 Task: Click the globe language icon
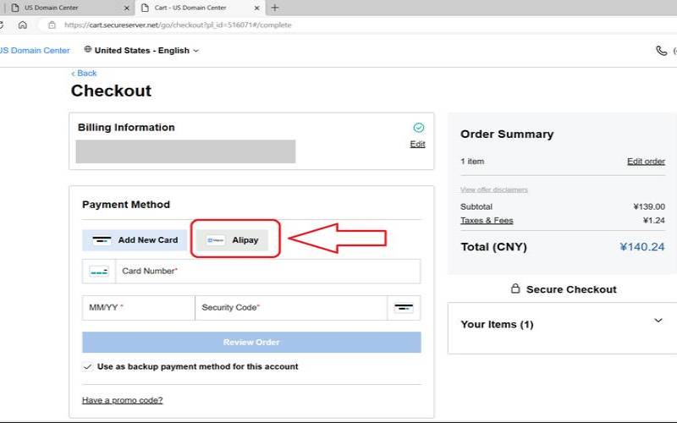point(88,50)
